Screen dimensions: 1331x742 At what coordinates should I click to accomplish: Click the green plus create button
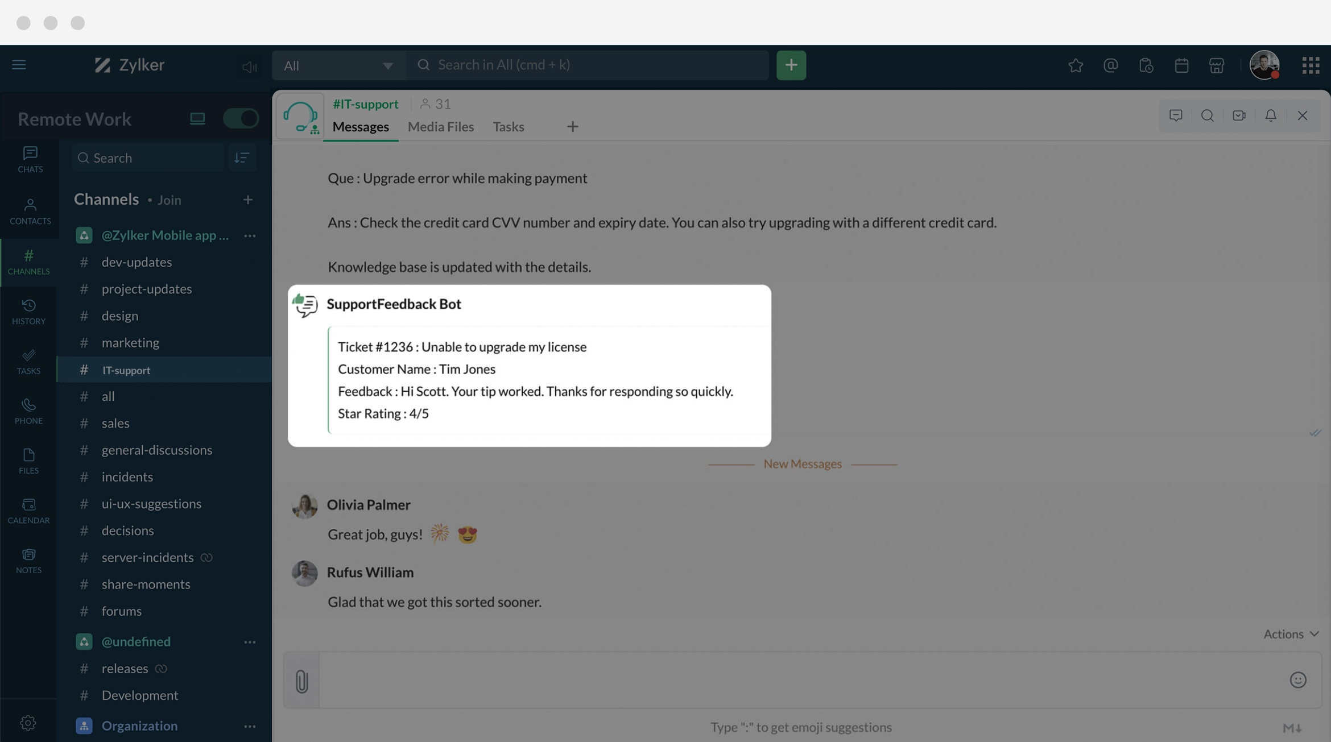coord(791,65)
